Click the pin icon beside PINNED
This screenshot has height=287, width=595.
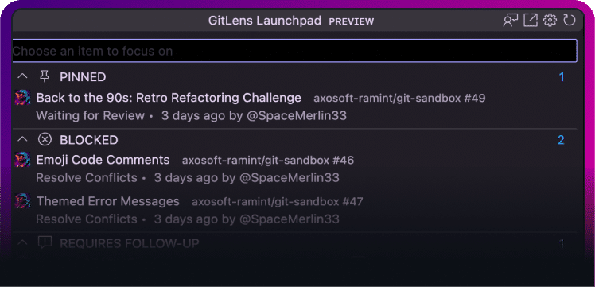click(45, 76)
